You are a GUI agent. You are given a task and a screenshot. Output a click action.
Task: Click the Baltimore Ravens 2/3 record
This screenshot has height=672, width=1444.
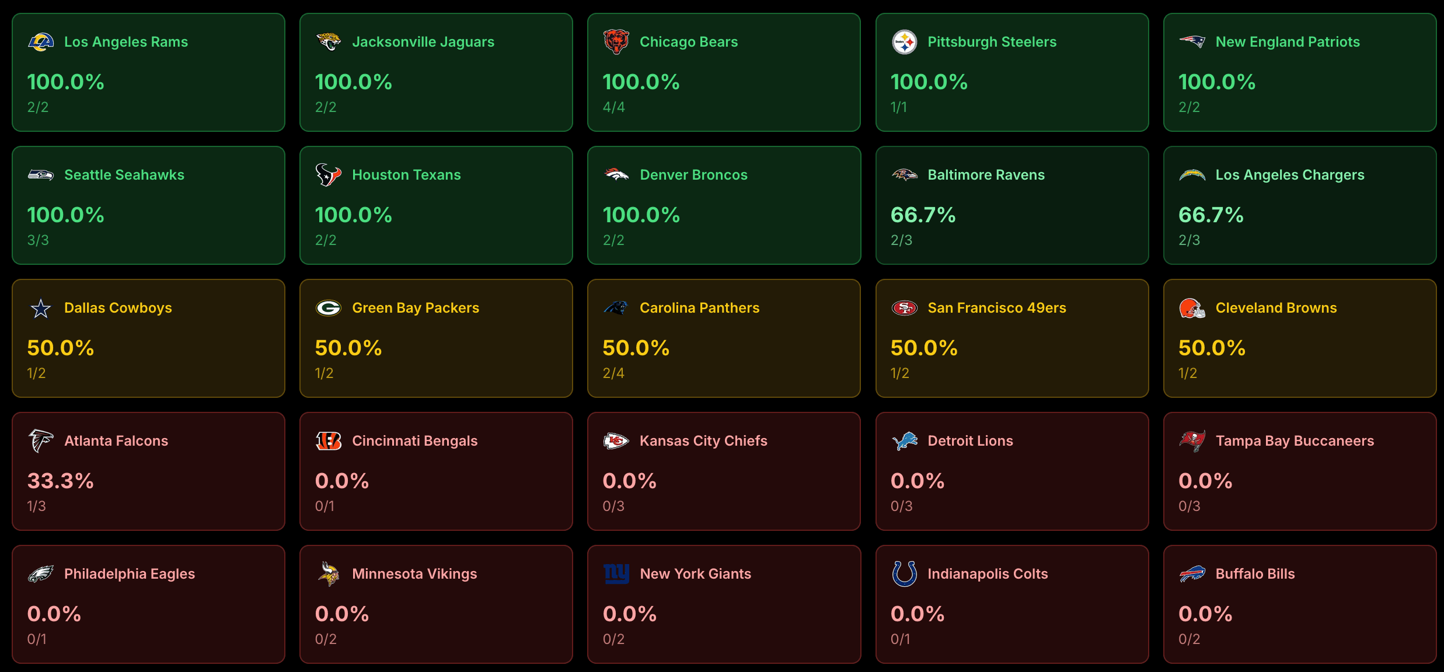[x=901, y=240]
